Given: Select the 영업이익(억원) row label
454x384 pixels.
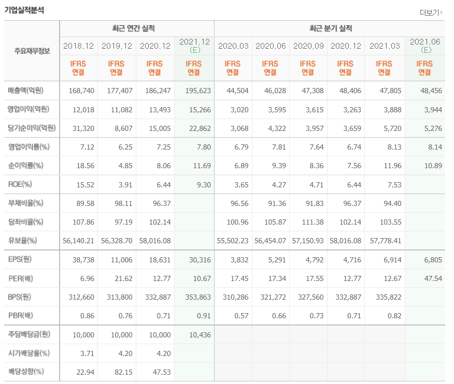Looking at the screenshot, I should (x=29, y=109).
